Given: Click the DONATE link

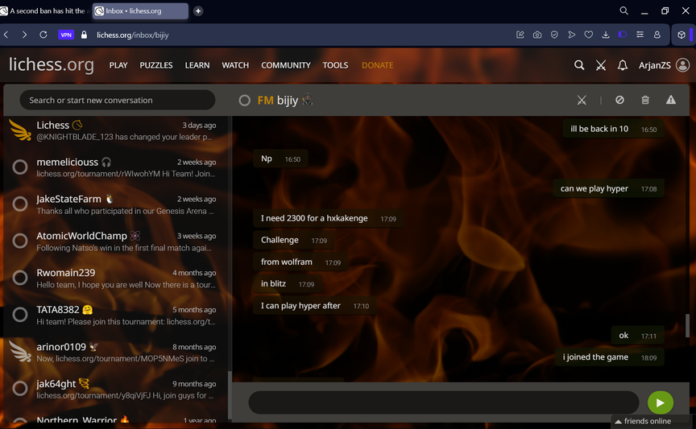Looking at the screenshot, I should (377, 65).
